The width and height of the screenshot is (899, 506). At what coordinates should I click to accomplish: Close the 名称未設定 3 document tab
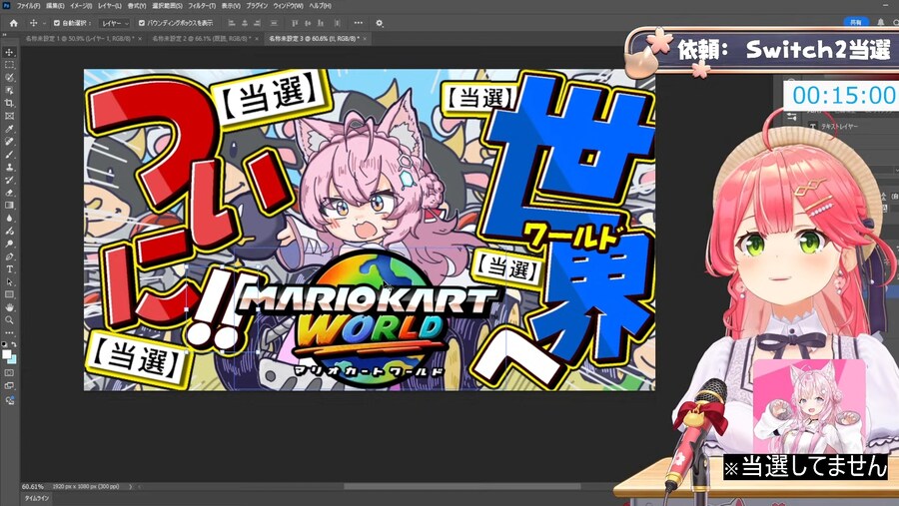click(x=365, y=38)
